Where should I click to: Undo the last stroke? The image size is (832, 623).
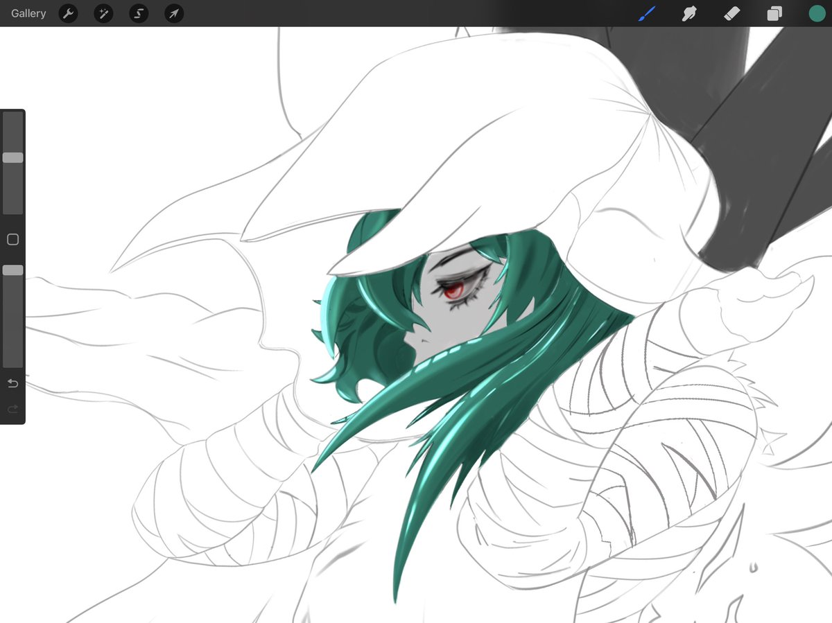(12, 383)
